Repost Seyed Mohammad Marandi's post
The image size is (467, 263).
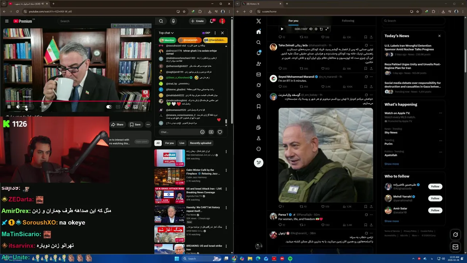304,87
